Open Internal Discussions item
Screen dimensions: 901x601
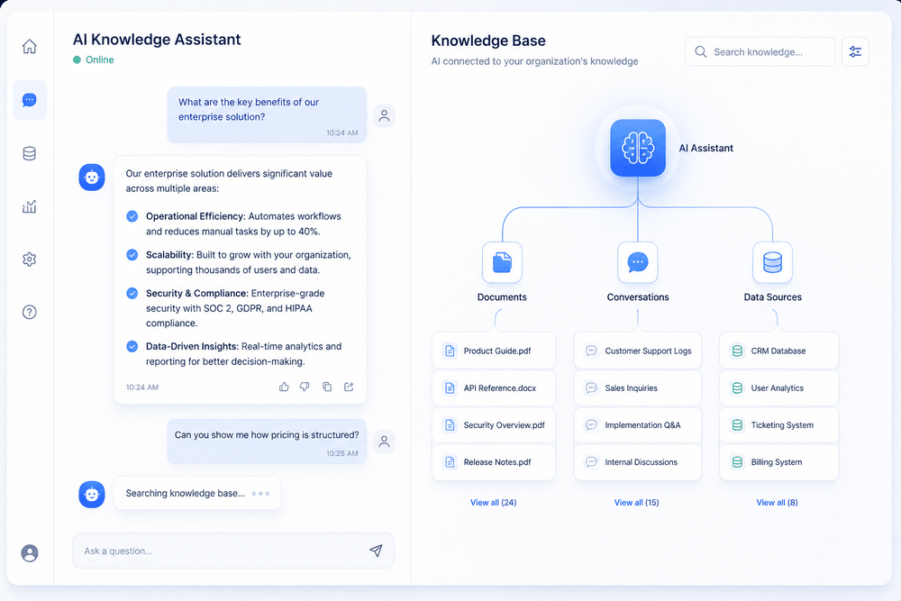click(x=638, y=462)
